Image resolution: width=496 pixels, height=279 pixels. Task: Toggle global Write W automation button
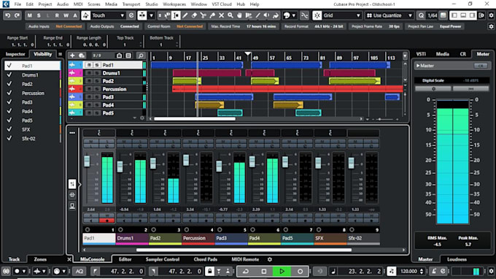coord(66,15)
